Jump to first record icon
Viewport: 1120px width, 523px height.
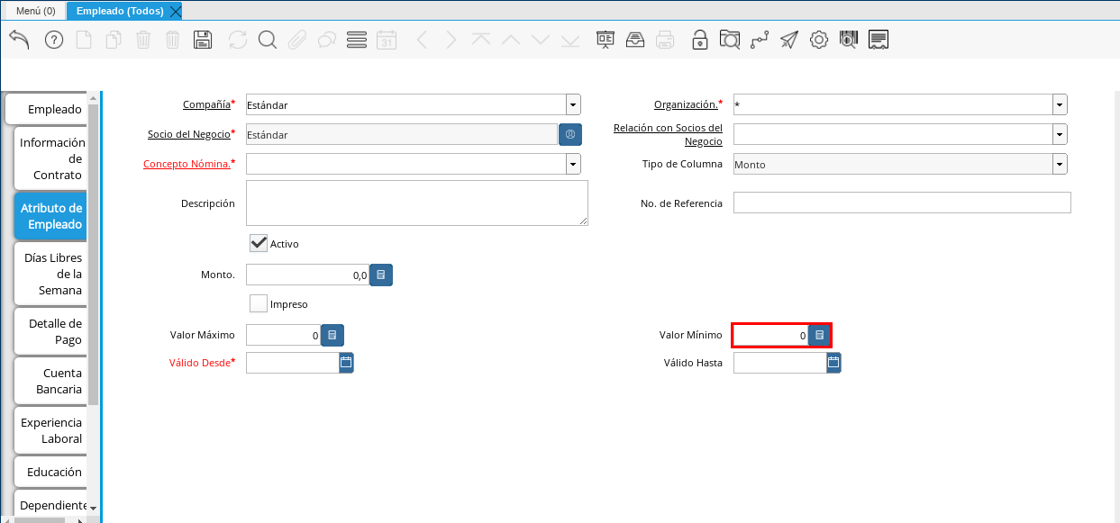[481, 40]
